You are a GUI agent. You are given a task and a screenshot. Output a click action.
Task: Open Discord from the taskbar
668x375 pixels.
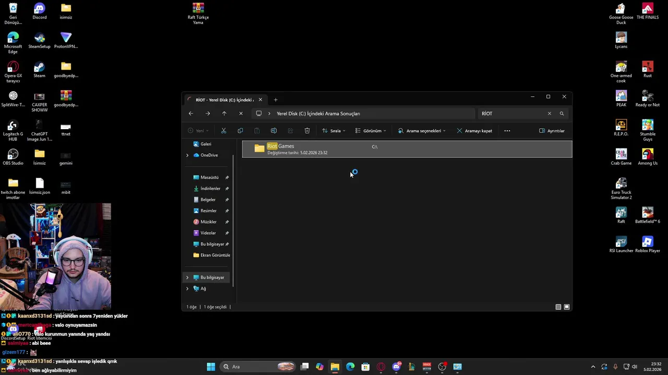(x=396, y=367)
